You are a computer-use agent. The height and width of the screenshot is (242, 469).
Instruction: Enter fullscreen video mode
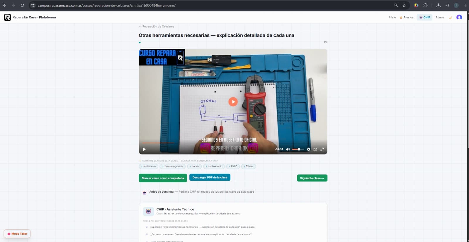click(322, 149)
